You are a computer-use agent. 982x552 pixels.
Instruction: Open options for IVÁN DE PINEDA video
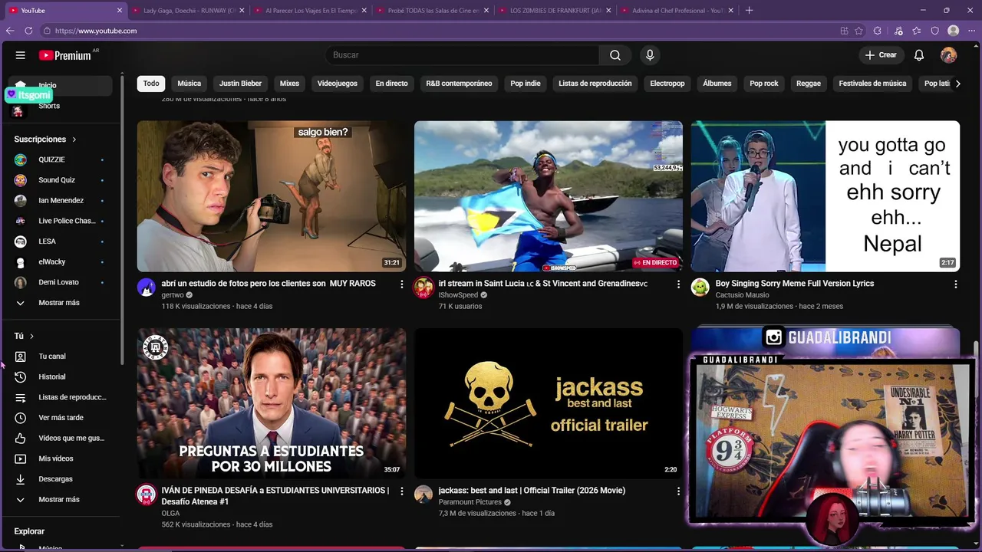pos(401,491)
